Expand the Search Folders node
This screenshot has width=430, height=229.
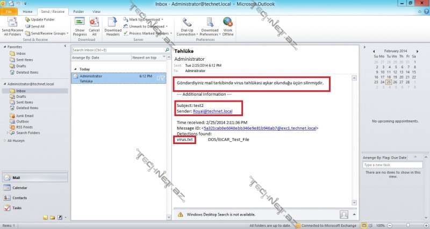click(8, 133)
